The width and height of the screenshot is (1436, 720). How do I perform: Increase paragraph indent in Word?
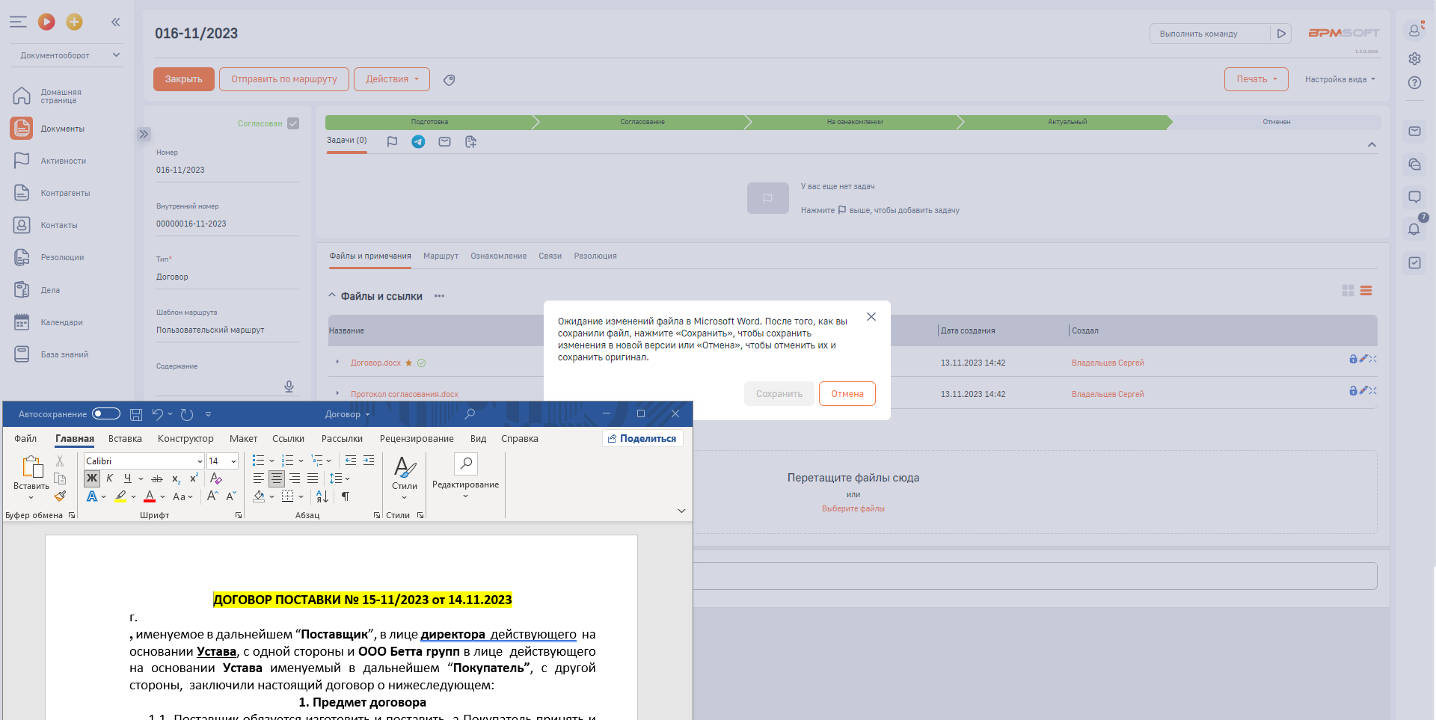pyautogui.click(x=369, y=461)
